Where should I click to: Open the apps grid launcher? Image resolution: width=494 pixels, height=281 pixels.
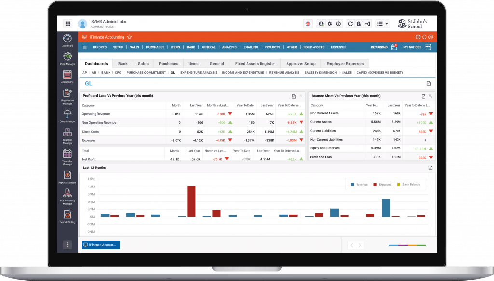point(68,24)
